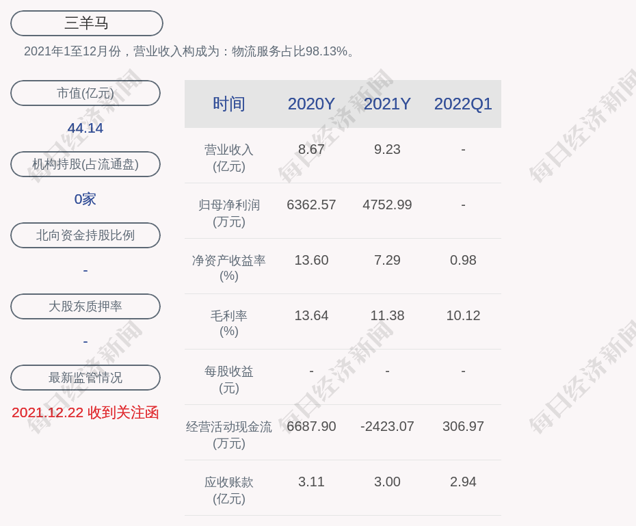Select the net profit value 6362.57
Image resolution: width=636 pixels, height=526 pixels.
tap(311, 205)
